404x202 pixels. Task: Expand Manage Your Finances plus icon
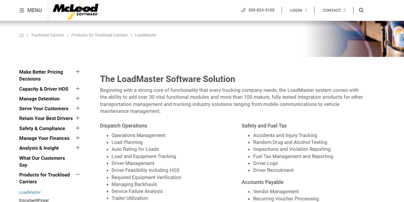click(78, 138)
